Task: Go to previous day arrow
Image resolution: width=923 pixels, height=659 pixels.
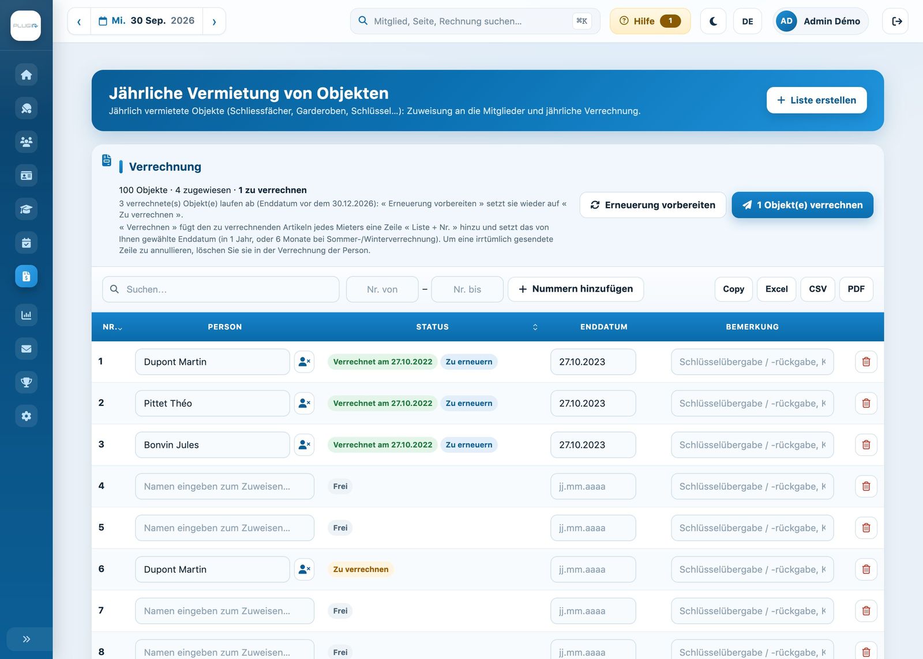Action: (x=79, y=21)
